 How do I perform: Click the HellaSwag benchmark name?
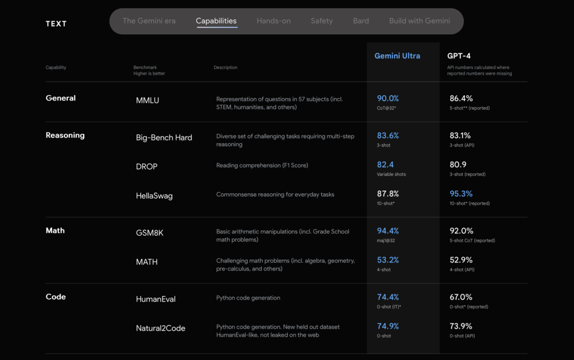pos(154,195)
